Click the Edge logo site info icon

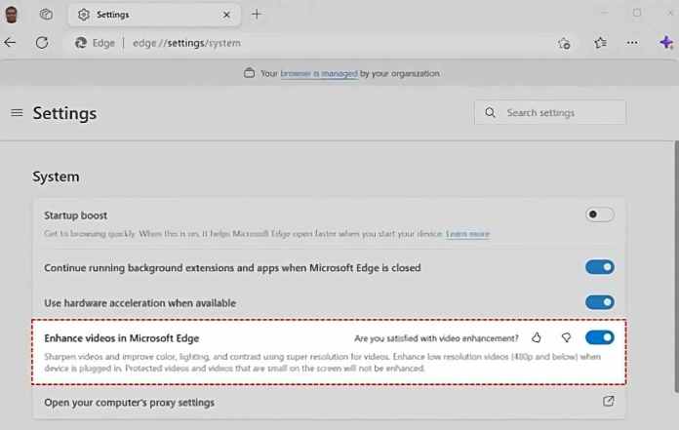point(81,43)
